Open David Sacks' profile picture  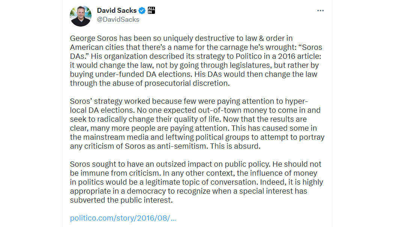81,16
